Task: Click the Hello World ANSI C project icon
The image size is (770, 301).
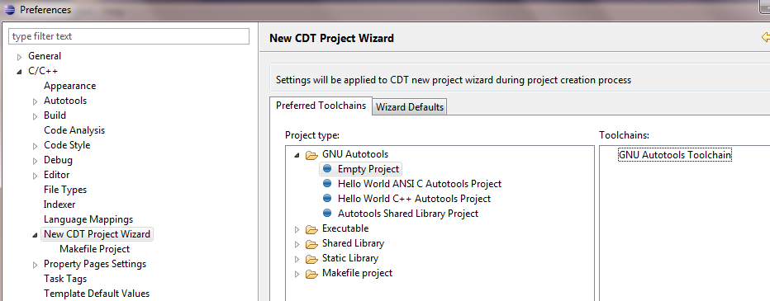Action: pyautogui.click(x=327, y=184)
